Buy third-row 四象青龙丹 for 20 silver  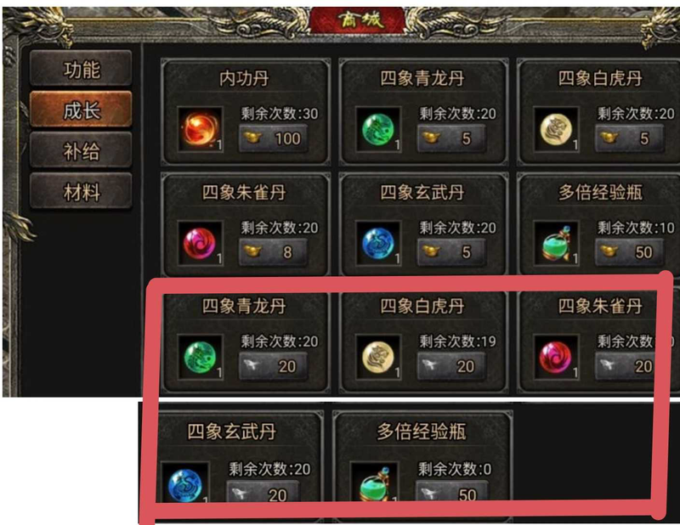click(x=274, y=366)
